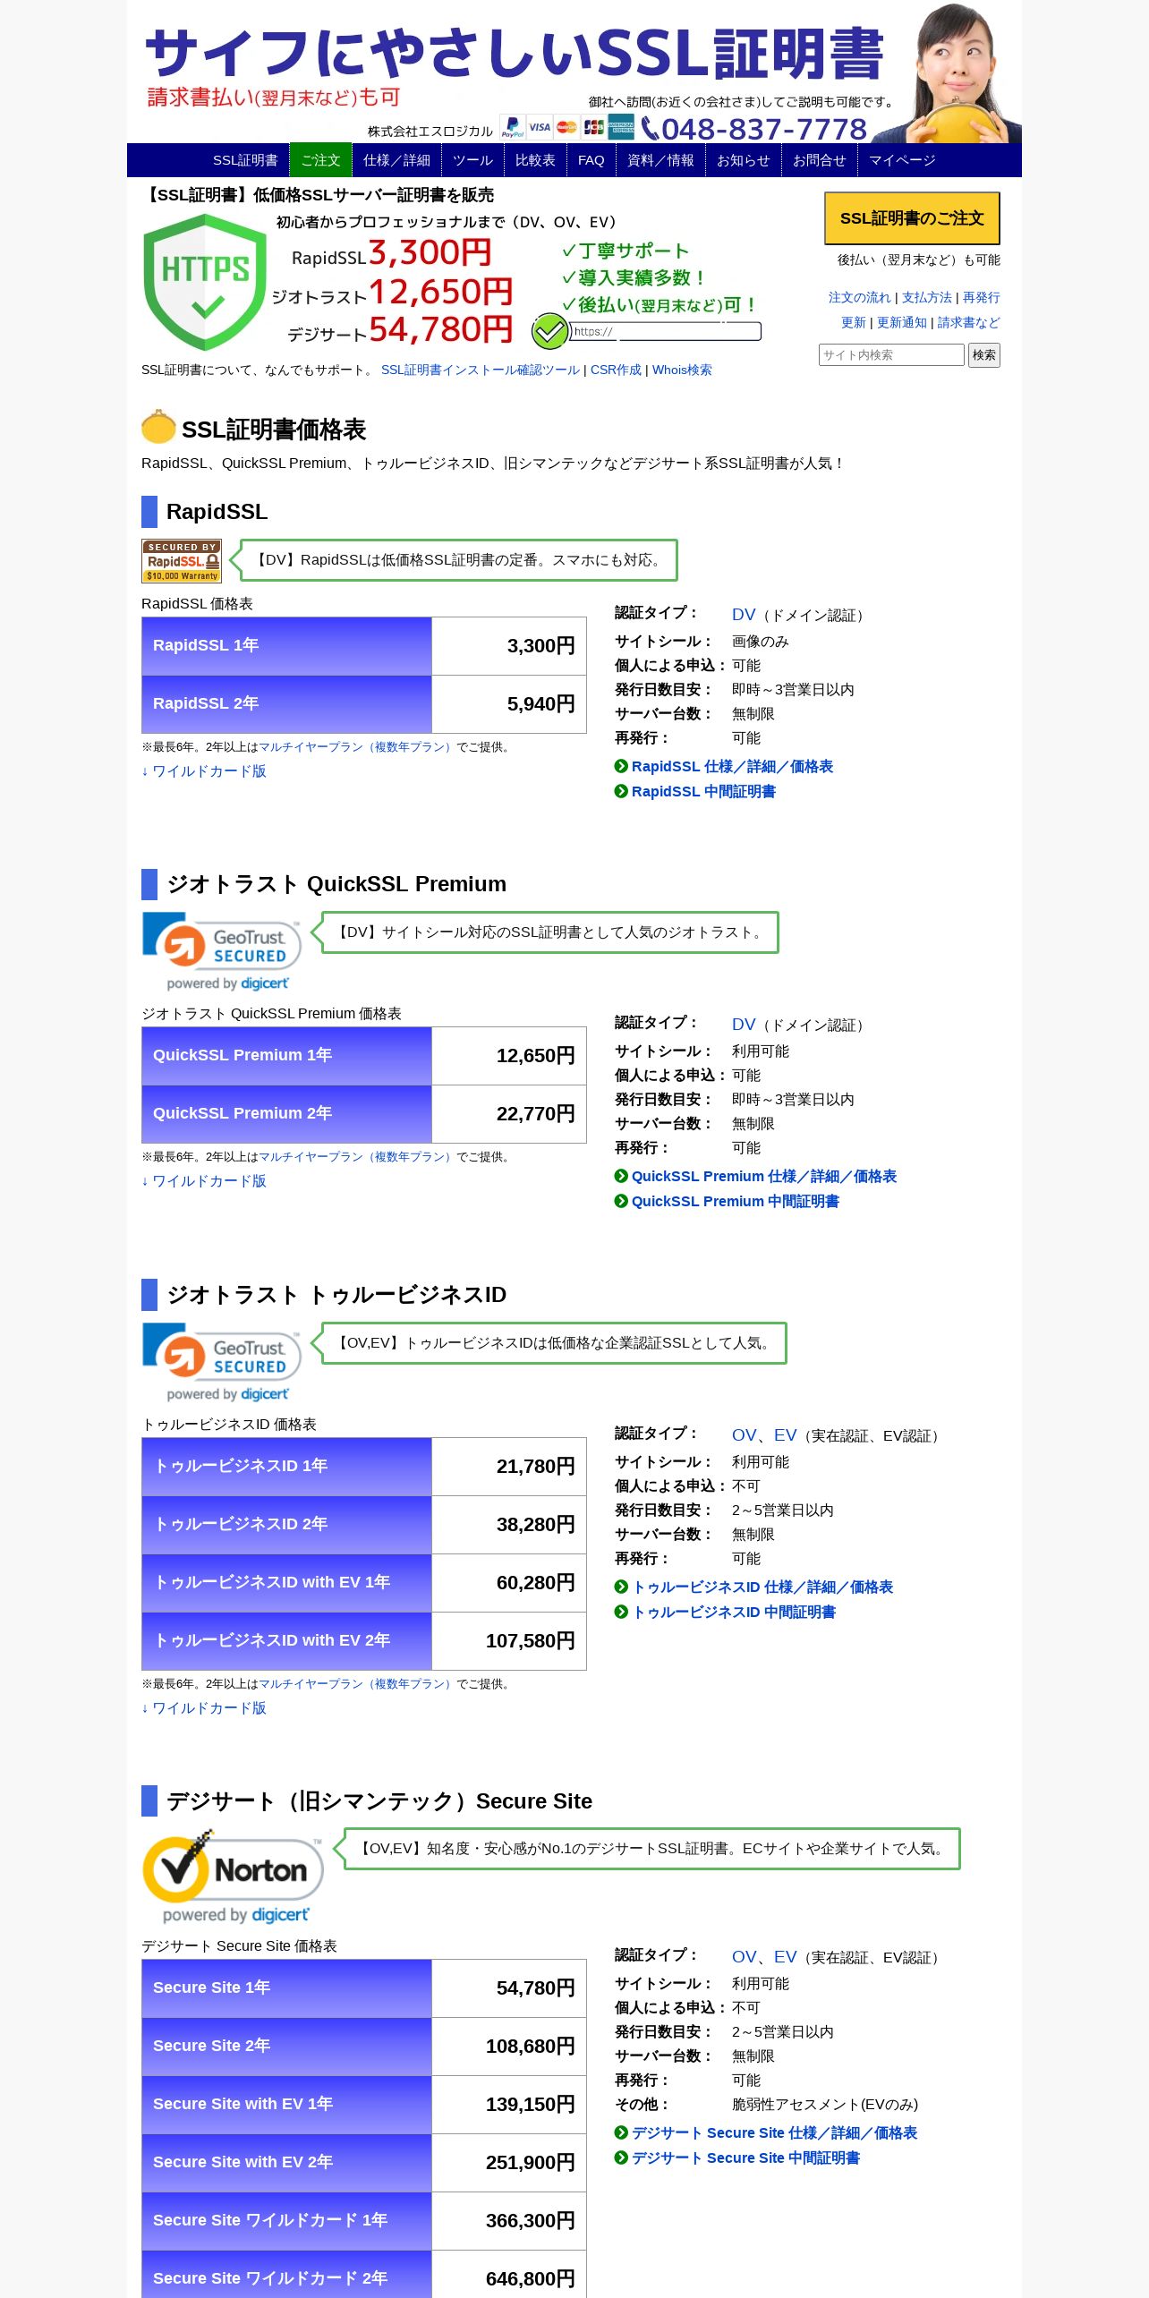Open the 再発行 link in sidebar
This screenshot has height=2298, width=1149.
point(982,298)
